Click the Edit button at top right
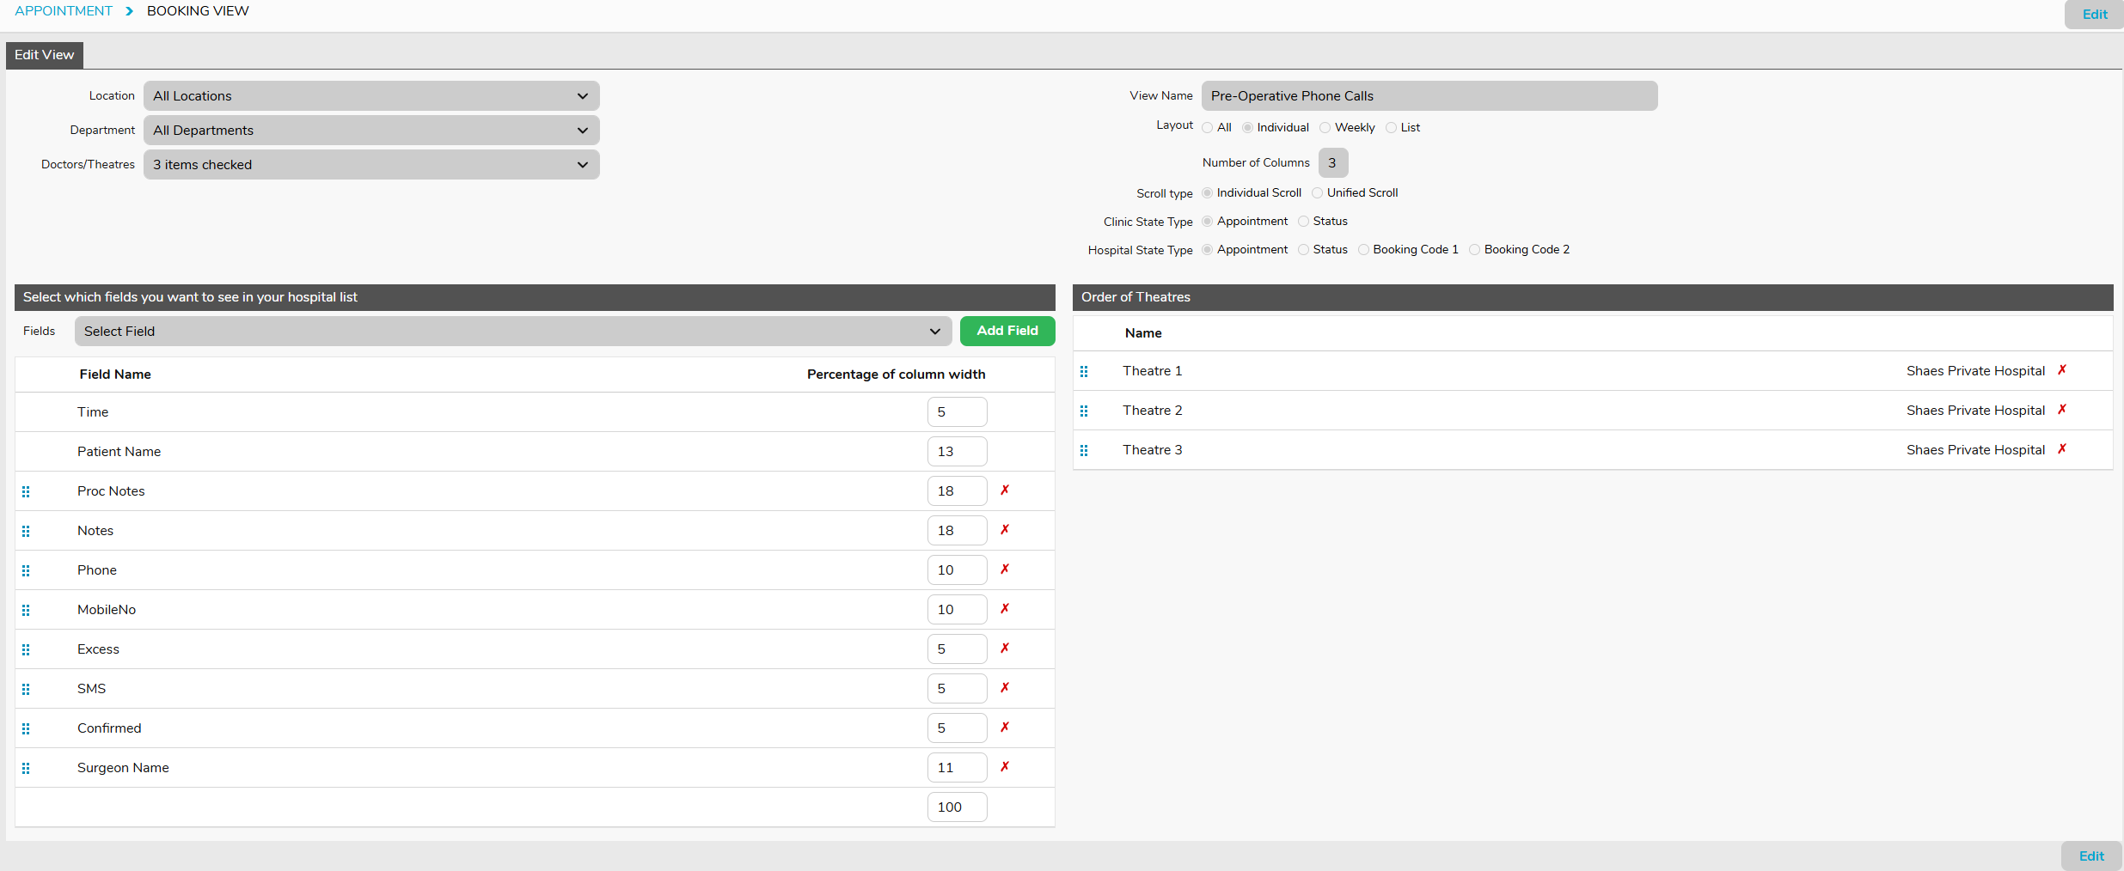Image resolution: width=2124 pixels, height=871 pixels. (2094, 15)
